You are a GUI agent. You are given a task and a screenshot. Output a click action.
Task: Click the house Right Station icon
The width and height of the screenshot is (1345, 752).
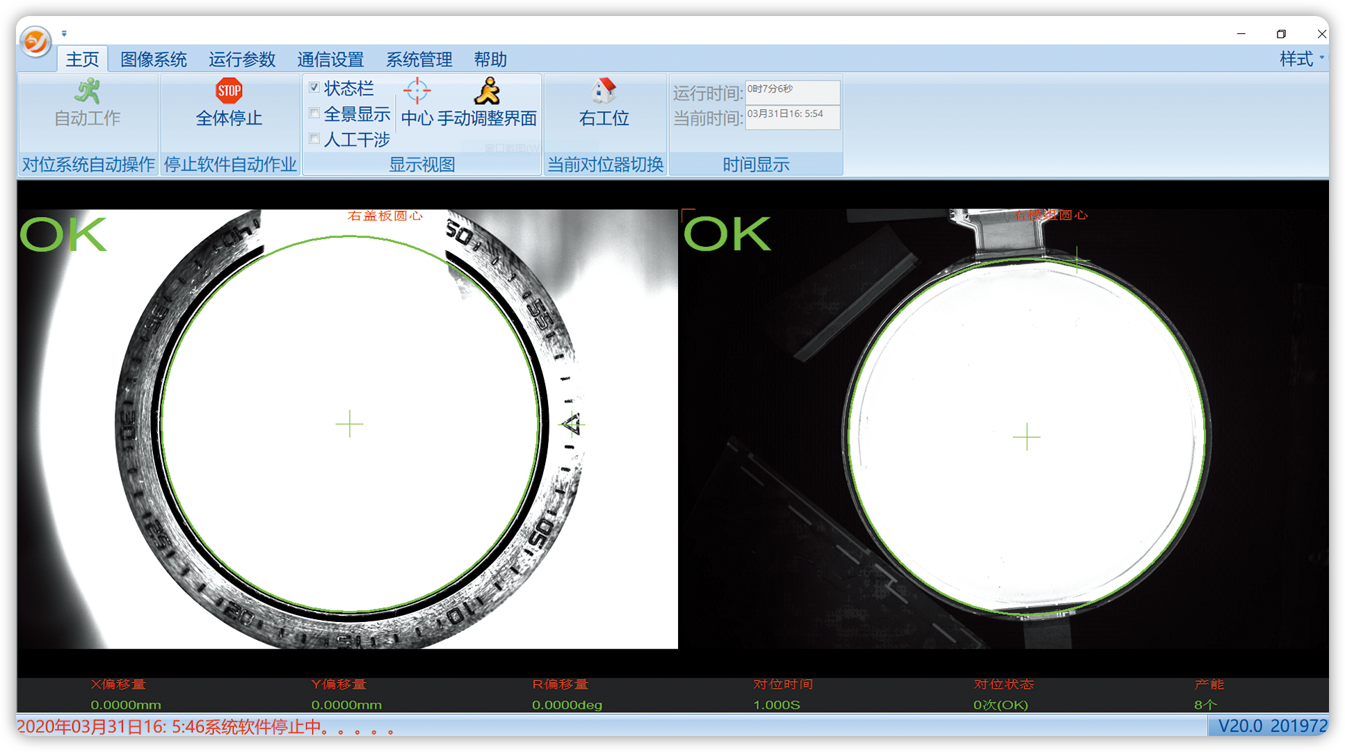(x=604, y=92)
